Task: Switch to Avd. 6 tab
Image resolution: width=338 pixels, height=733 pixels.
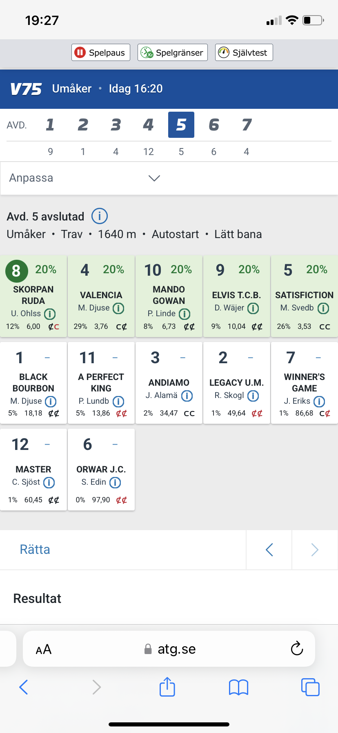Action: (214, 125)
